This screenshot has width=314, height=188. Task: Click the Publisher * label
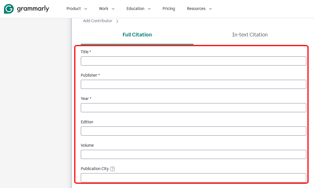[90, 75]
